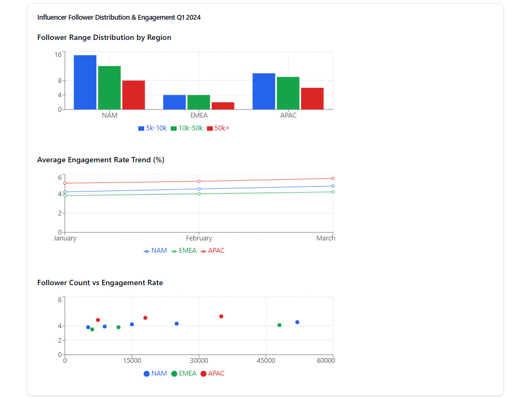Click the EMEA label on bar chart axis
This screenshot has height=399, width=532.
click(x=199, y=115)
